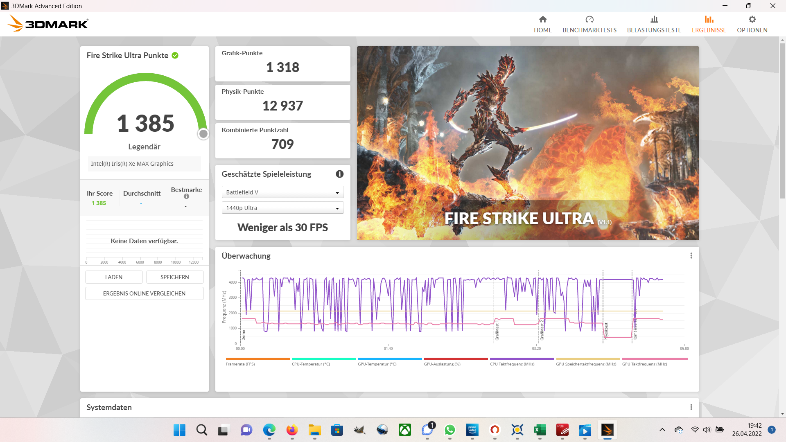Screen dimensions: 786x442
Task: Launch Microsoft Edge from the taskbar
Action: 269,430
